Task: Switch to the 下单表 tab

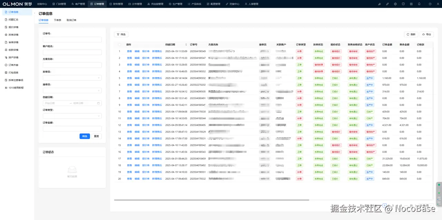Action: (57, 20)
